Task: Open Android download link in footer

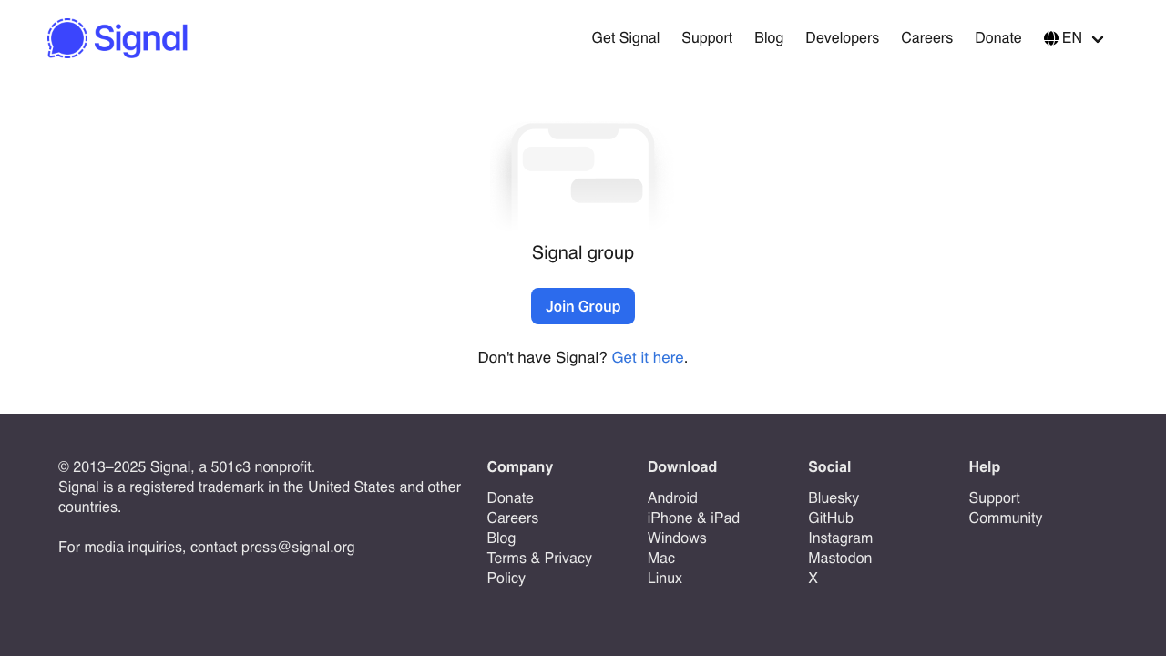Action: click(x=672, y=497)
